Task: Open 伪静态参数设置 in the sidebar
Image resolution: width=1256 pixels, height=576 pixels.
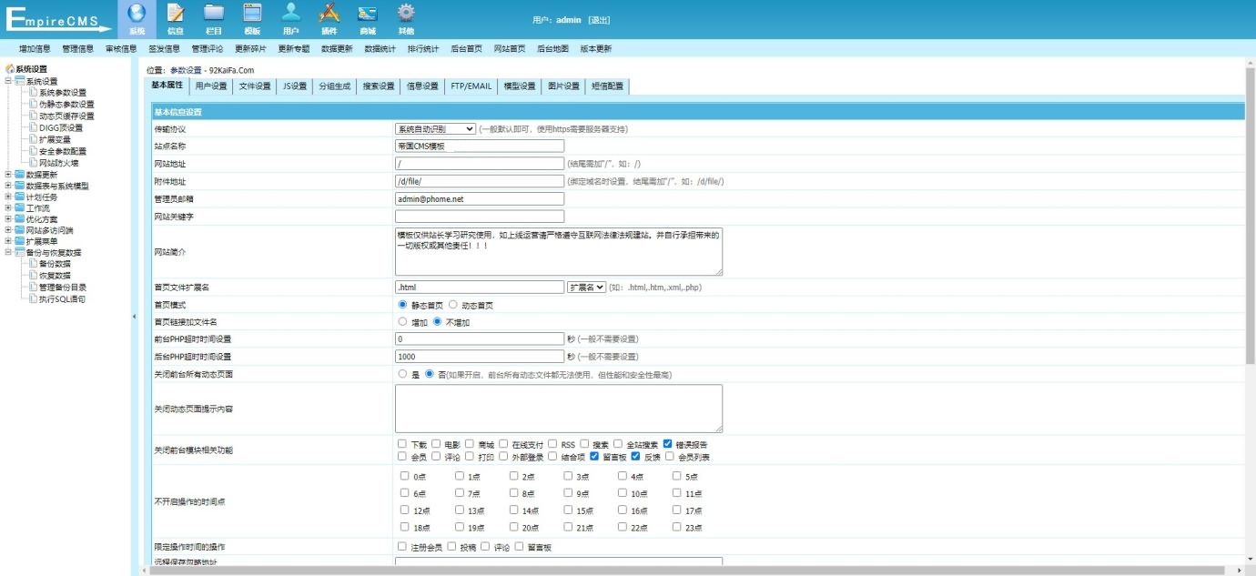Action: 66,104
